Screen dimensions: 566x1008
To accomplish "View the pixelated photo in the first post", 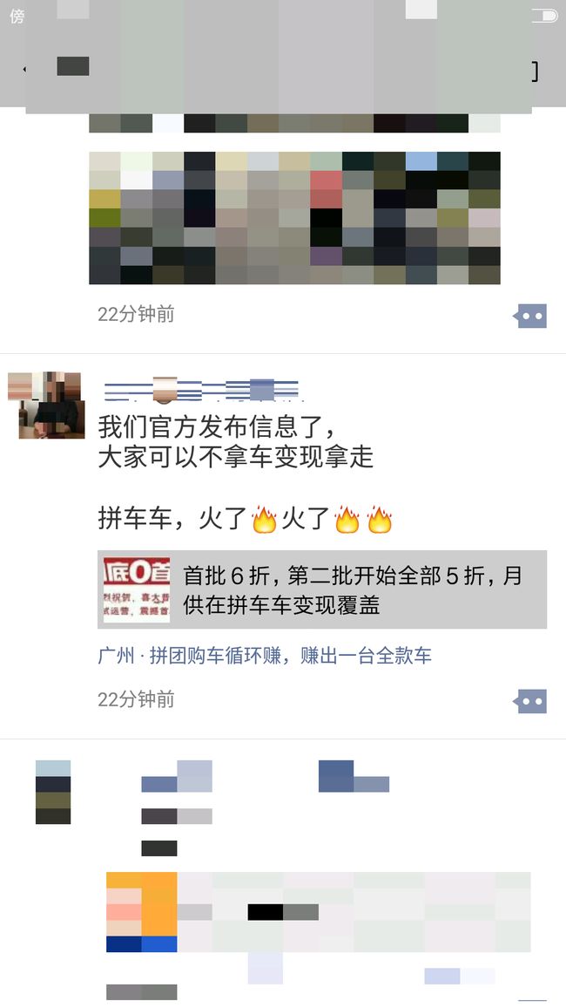I will (294, 218).
